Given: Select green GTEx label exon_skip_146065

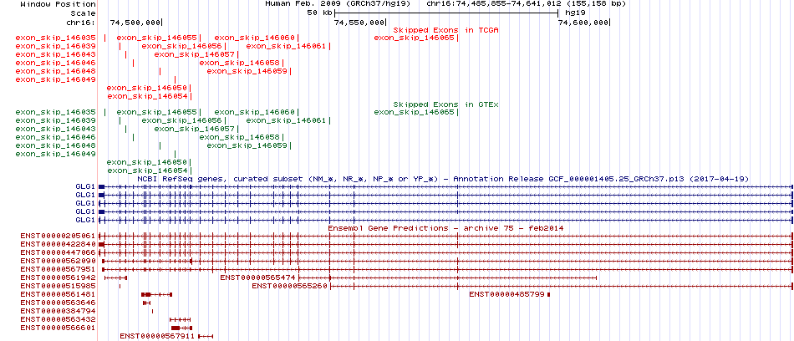Looking at the screenshot, I should [415, 112].
